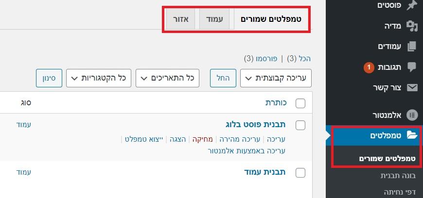
Task: Tick the select-all checkbox next to כותרת
Action: 300,103
